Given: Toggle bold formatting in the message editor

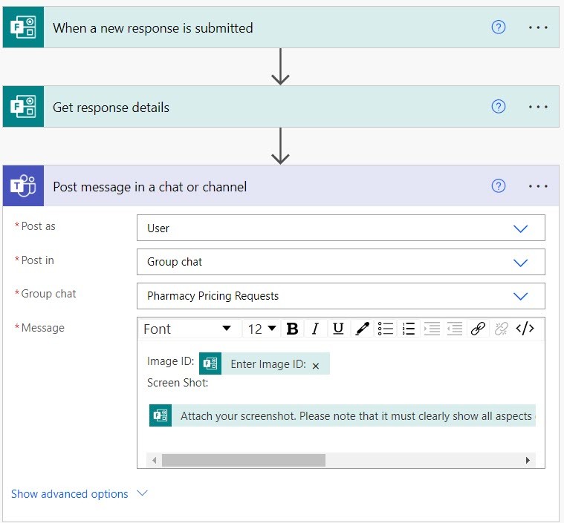Looking at the screenshot, I should [292, 329].
